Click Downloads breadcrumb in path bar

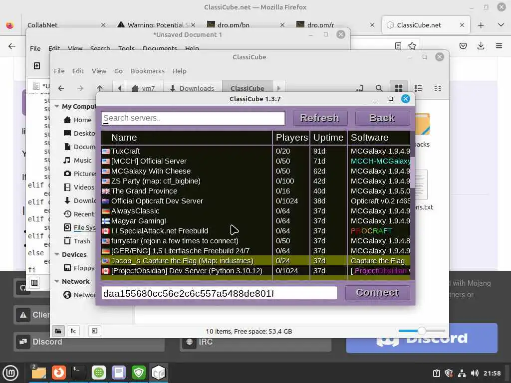(192, 88)
